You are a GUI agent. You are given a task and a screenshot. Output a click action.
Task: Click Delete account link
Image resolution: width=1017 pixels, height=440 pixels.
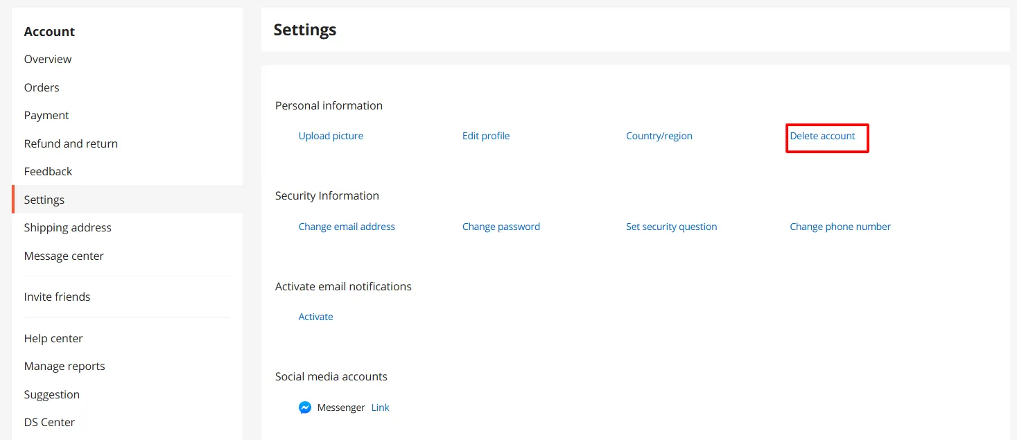[822, 136]
